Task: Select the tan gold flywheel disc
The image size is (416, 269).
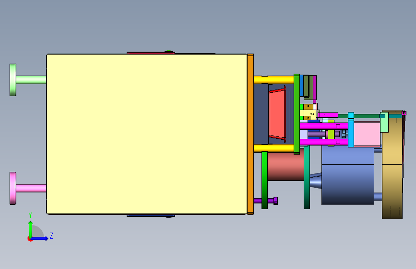Action: coord(392,169)
